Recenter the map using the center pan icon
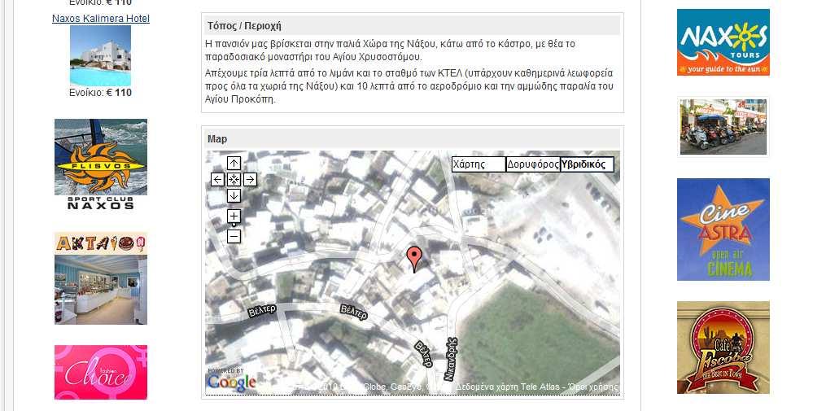The height and width of the screenshot is (411, 826). pos(234,180)
